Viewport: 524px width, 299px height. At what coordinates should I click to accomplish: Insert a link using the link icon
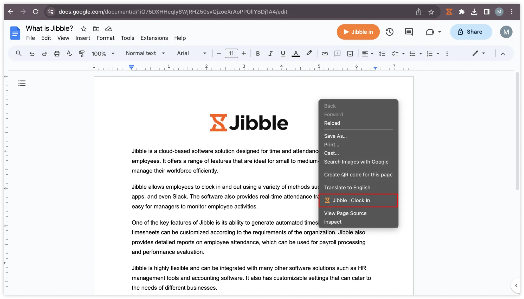click(325, 53)
